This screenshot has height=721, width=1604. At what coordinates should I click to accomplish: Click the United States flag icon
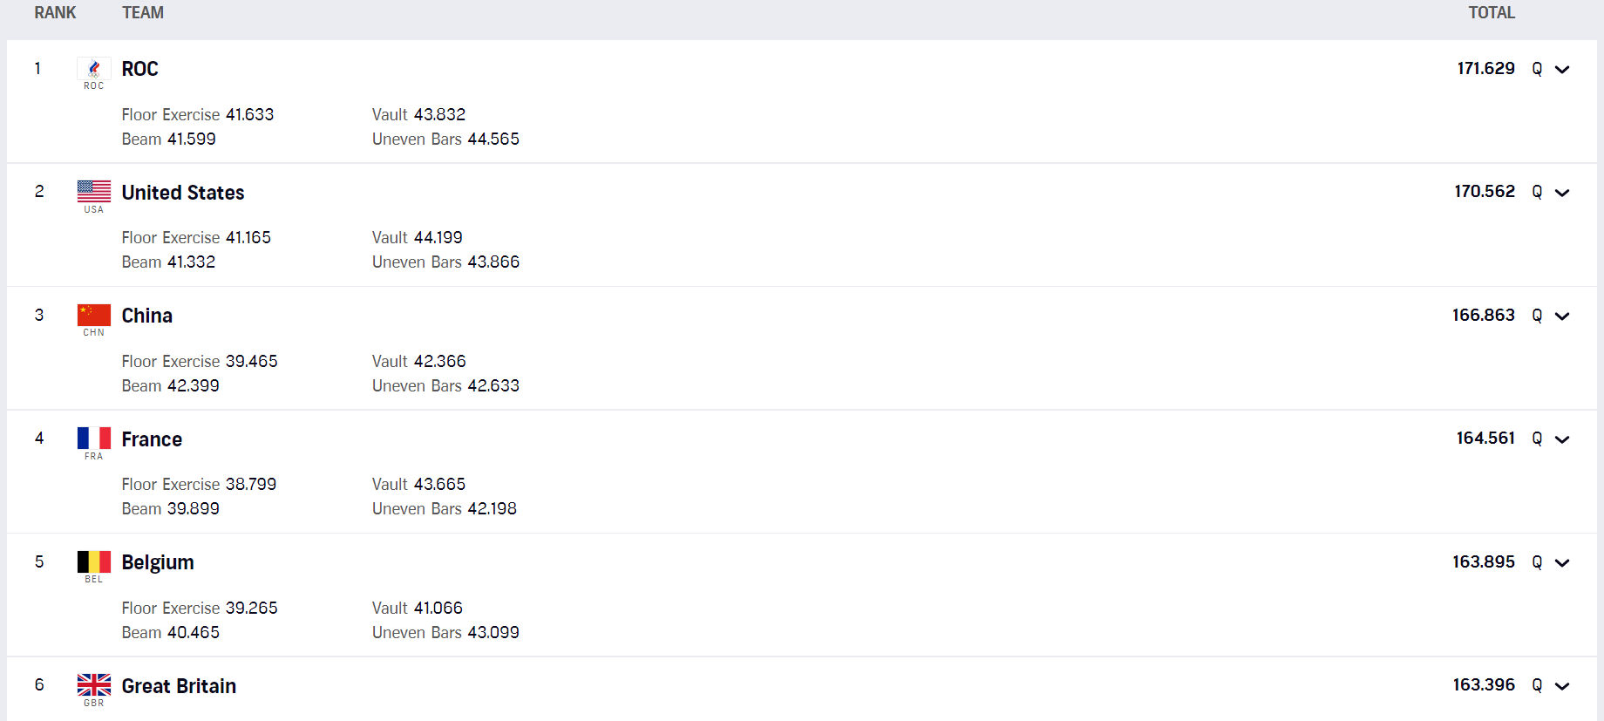coord(94,192)
